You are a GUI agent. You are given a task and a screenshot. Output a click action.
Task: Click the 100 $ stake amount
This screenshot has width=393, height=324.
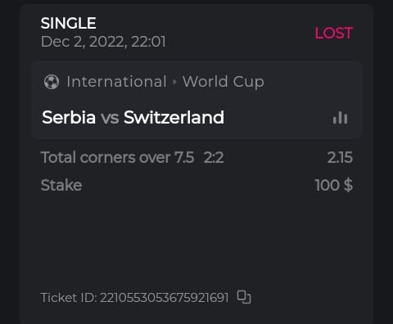(x=334, y=185)
